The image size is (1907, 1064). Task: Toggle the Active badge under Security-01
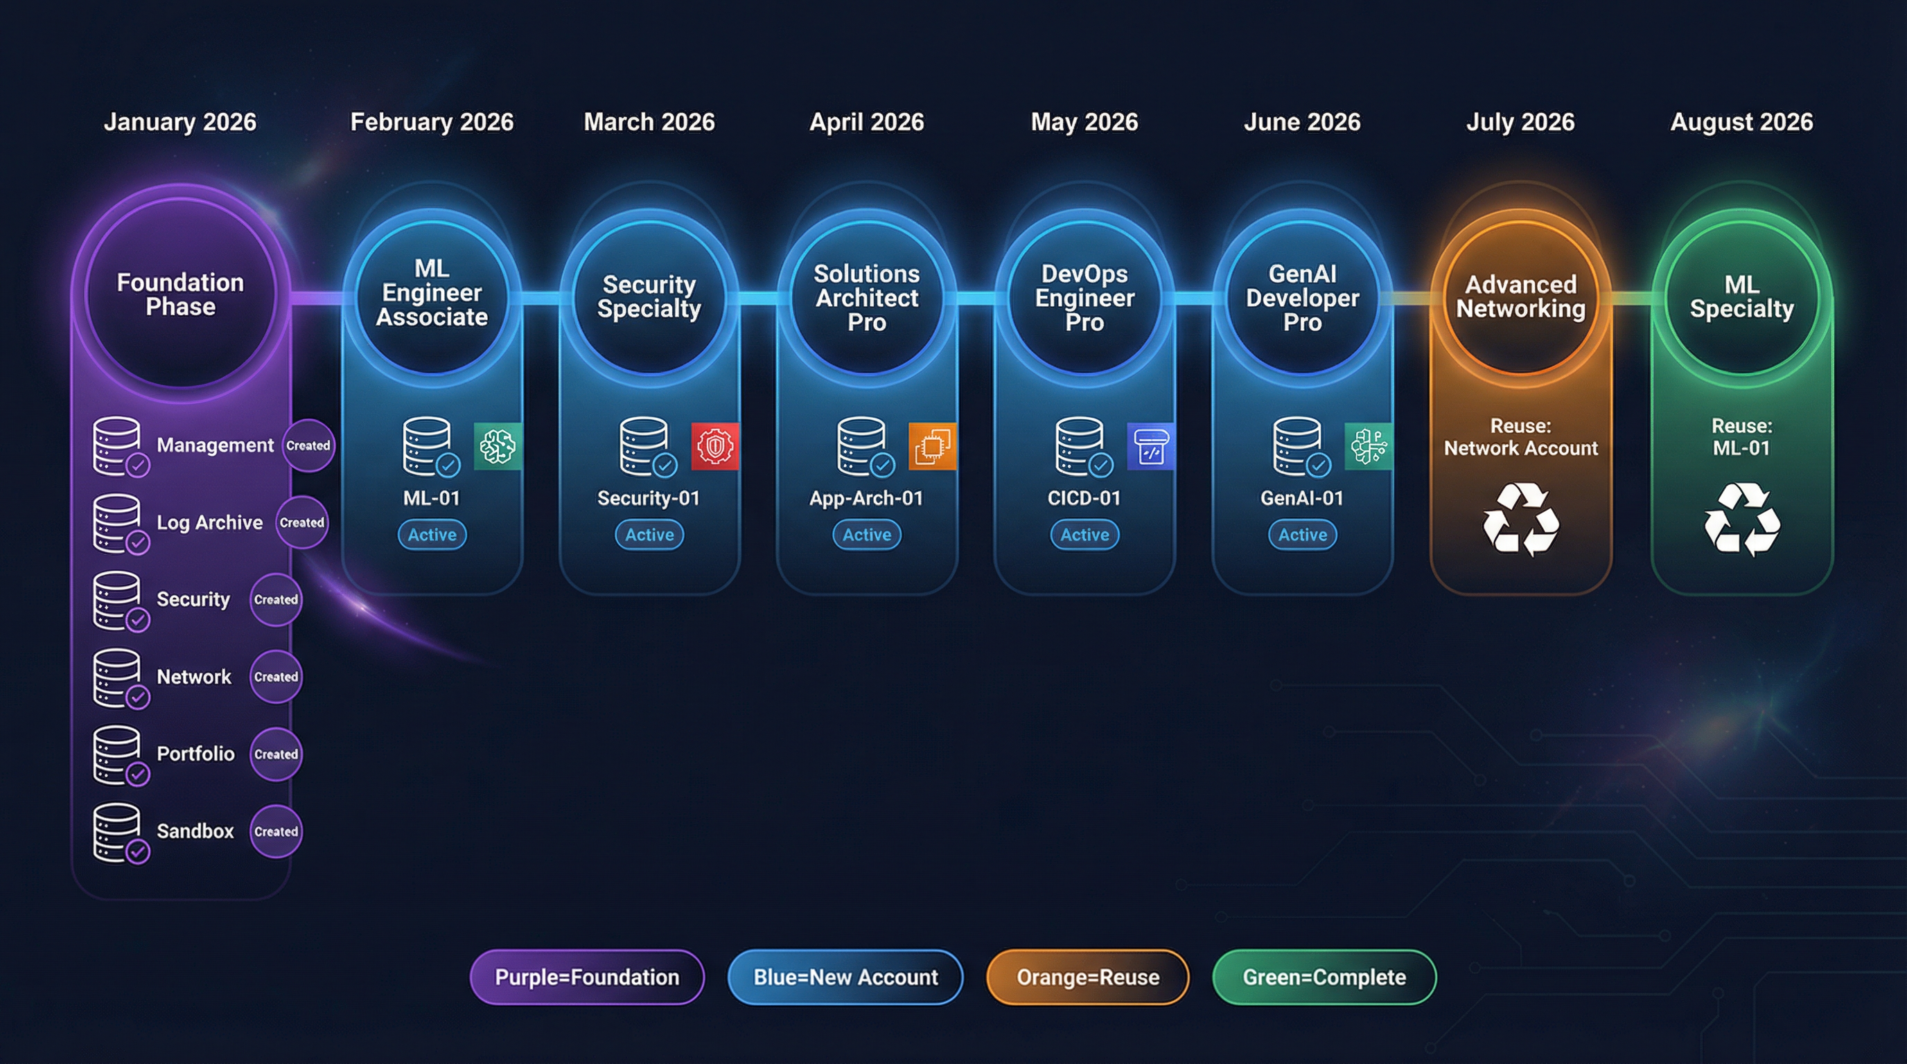pos(648,534)
